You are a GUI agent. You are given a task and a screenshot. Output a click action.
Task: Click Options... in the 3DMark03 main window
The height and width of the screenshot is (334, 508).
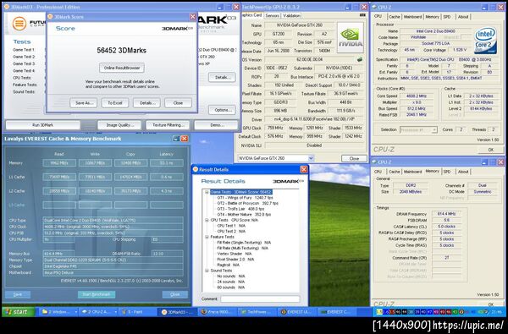222,110
